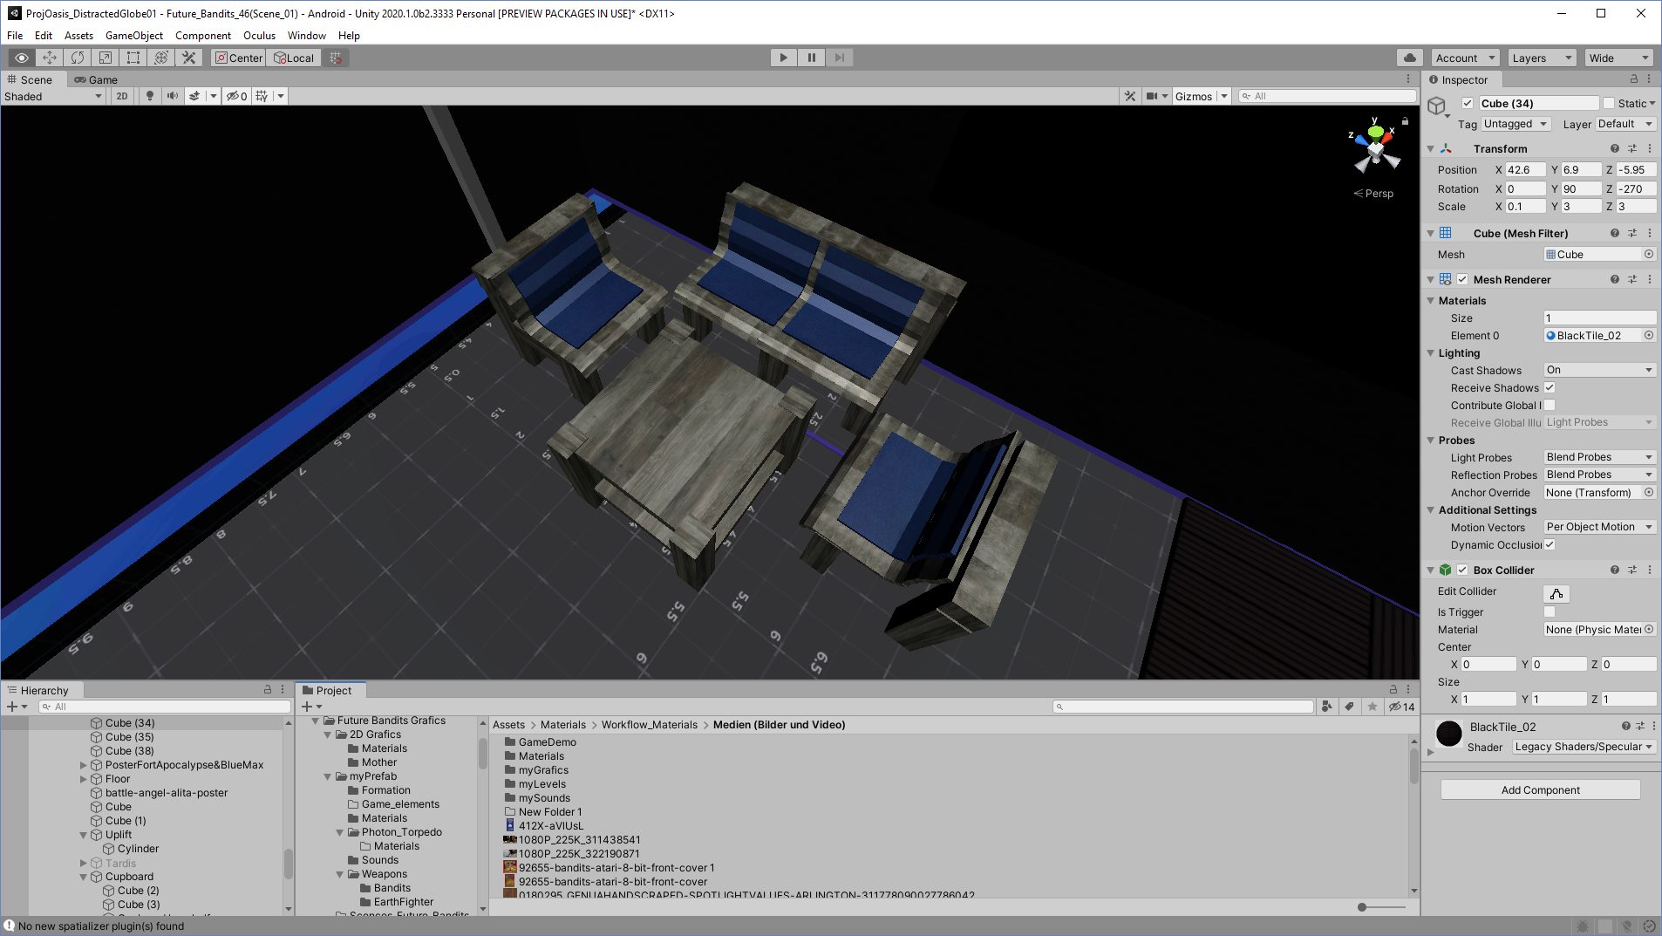Enable Contribute Global Illumination checkbox

[1550, 405]
